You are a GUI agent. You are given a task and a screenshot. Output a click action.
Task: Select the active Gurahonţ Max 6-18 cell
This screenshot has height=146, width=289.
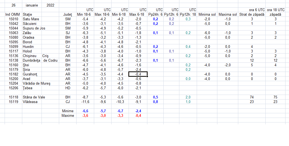[138, 74]
